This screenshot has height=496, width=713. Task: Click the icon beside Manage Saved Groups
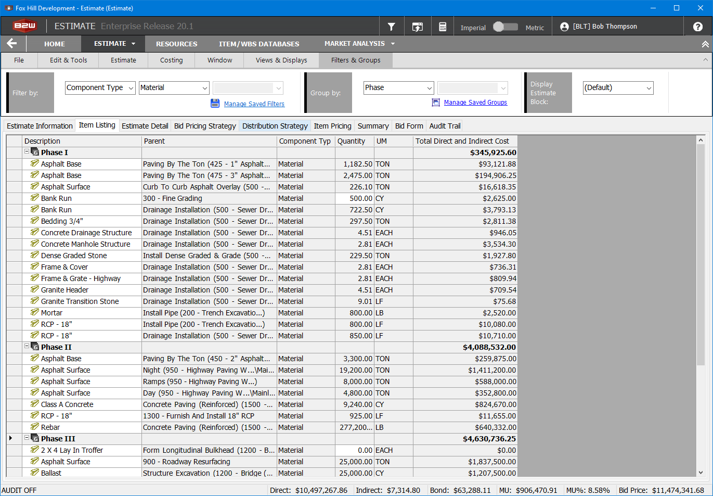click(436, 103)
